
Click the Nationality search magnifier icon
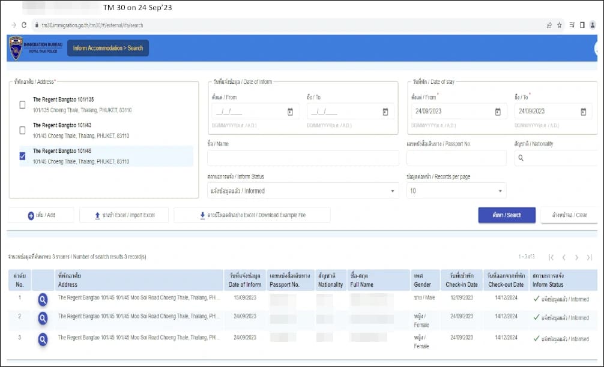(521, 158)
